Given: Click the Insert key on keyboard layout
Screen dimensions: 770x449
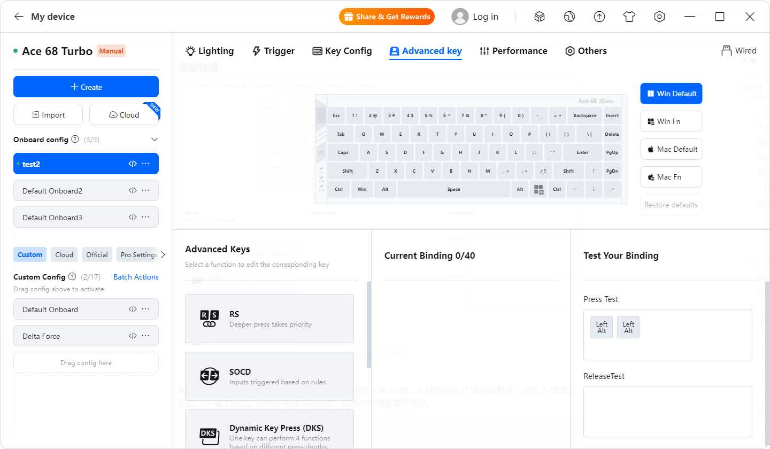Looking at the screenshot, I should (x=612, y=115).
